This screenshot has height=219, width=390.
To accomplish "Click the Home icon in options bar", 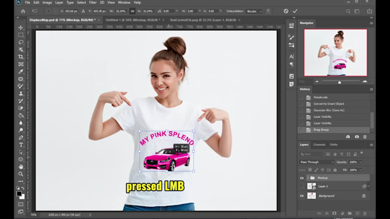I will pos(23,11).
